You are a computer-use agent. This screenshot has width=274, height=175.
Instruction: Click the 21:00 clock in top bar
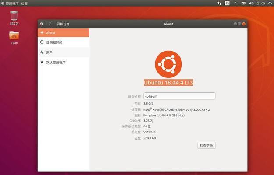point(261,3)
